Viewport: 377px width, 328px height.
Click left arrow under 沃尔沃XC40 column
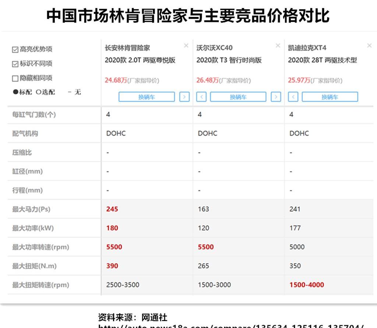click(x=201, y=97)
